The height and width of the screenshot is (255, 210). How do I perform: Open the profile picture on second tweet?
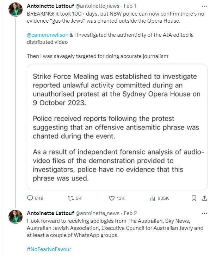(x=16, y=217)
